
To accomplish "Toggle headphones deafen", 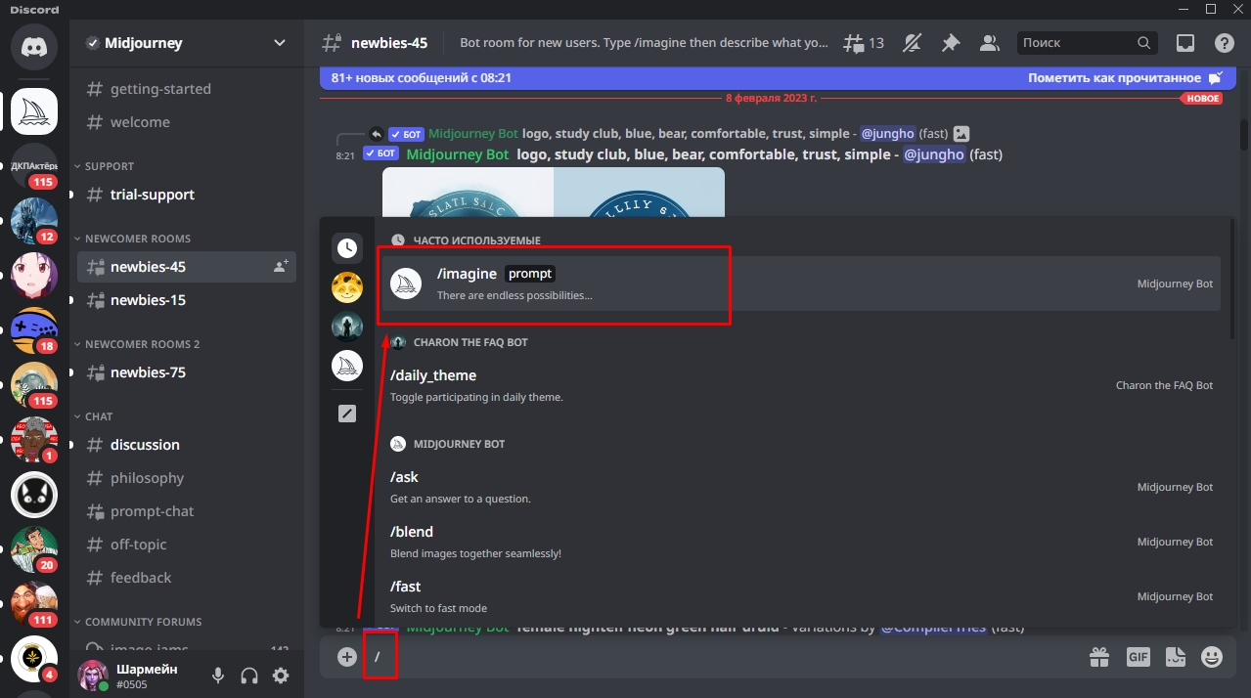I will [x=249, y=676].
